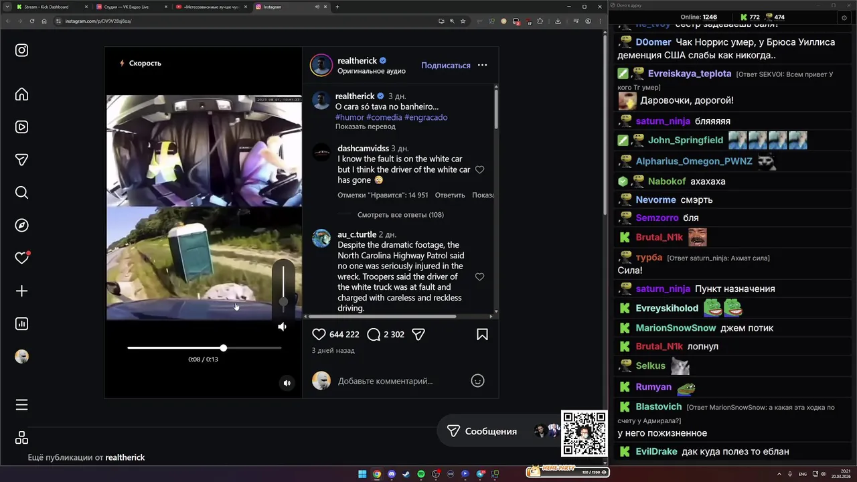Viewport: 857px width, 482px height.
Task: Open the #engracado hashtag
Action: (x=426, y=117)
